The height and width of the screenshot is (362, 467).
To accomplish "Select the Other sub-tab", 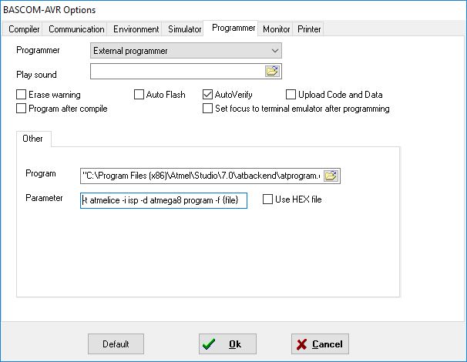I will pyautogui.click(x=33, y=139).
